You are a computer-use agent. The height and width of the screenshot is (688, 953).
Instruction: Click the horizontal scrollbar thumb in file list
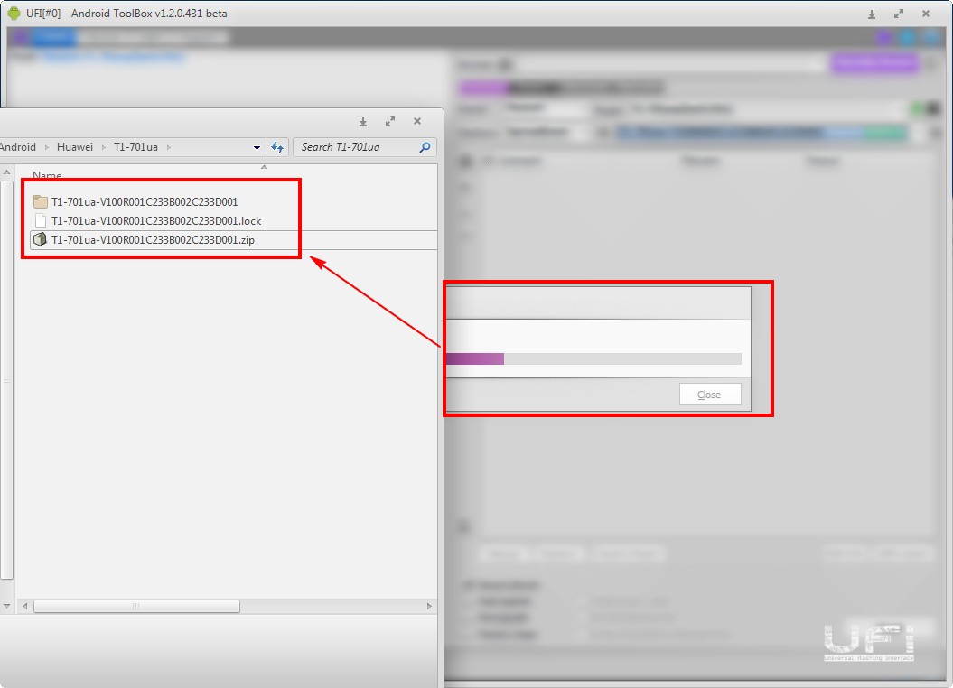(136, 606)
